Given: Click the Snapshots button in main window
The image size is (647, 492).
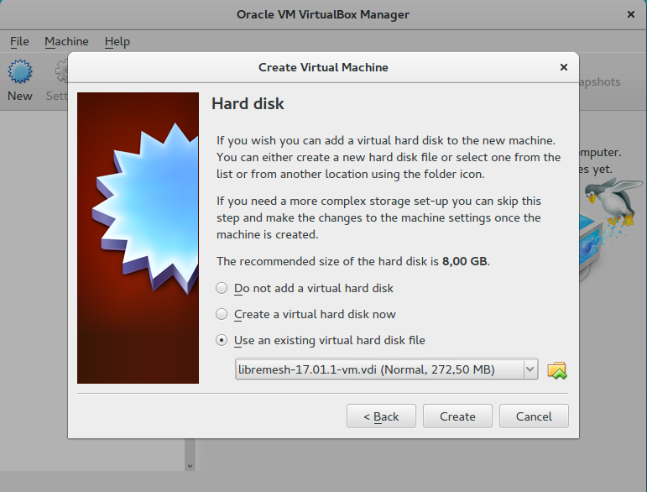Looking at the screenshot, I should coord(599,81).
